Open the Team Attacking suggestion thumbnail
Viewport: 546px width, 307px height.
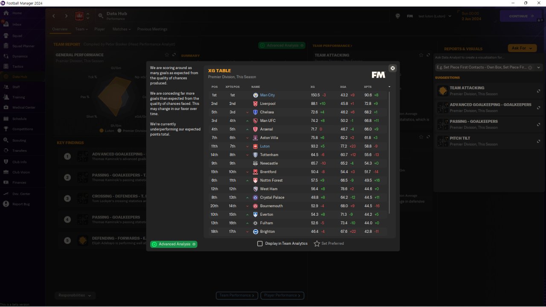click(x=443, y=91)
